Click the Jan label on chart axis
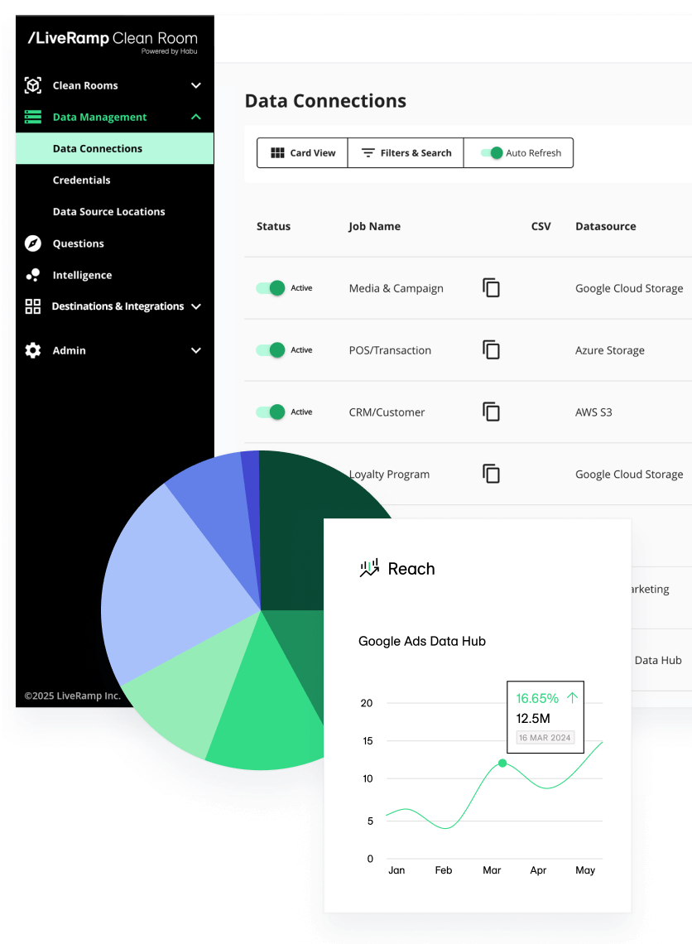This screenshot has width=692, height=944. (396, 870)
